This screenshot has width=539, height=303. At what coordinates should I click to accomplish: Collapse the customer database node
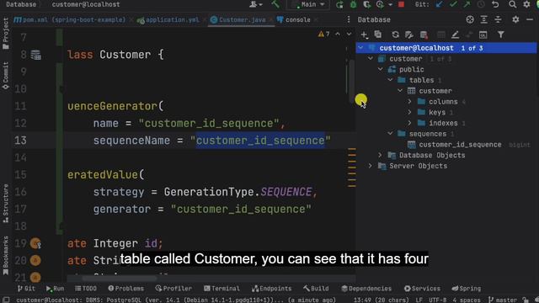pos(371,58)
